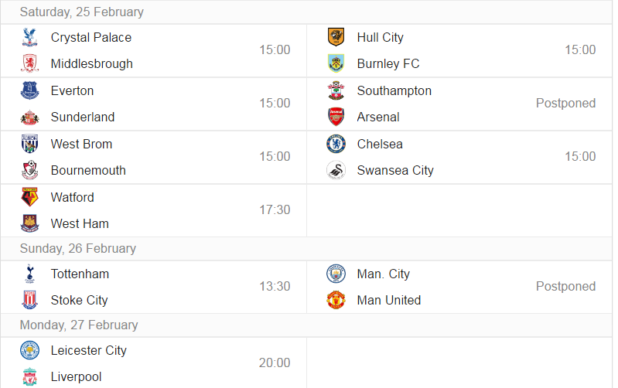Click the Watford club crest

[29, 197]
